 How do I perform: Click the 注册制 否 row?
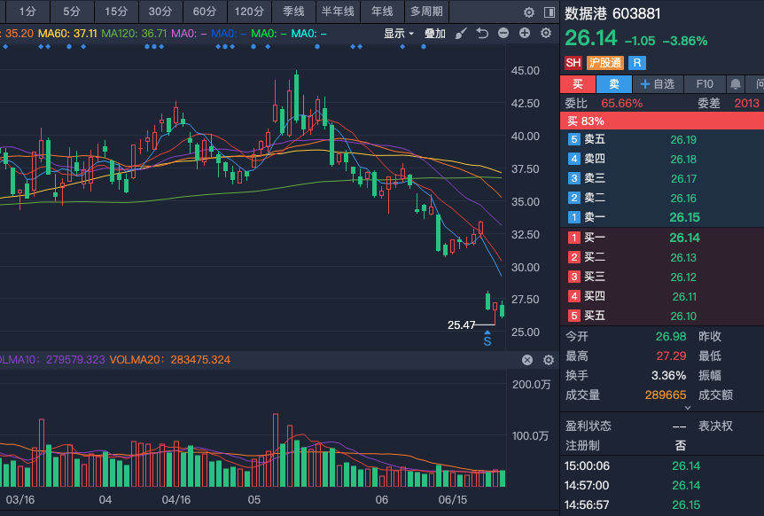point(626,446)
